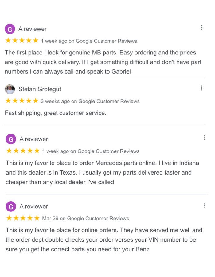Click Stefan Grotegut's profile photo
This screenshot has width=215, height=277.
click(10, 89)
